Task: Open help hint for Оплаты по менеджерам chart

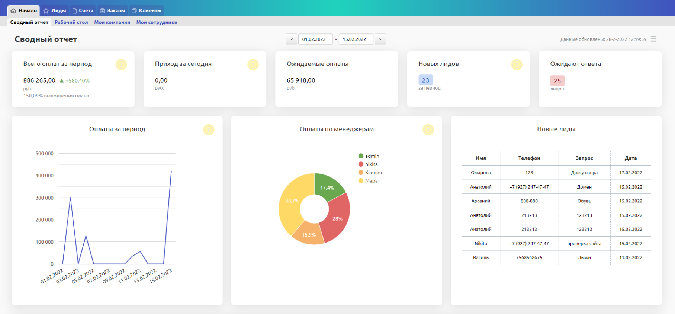Action: pos(428,129)
